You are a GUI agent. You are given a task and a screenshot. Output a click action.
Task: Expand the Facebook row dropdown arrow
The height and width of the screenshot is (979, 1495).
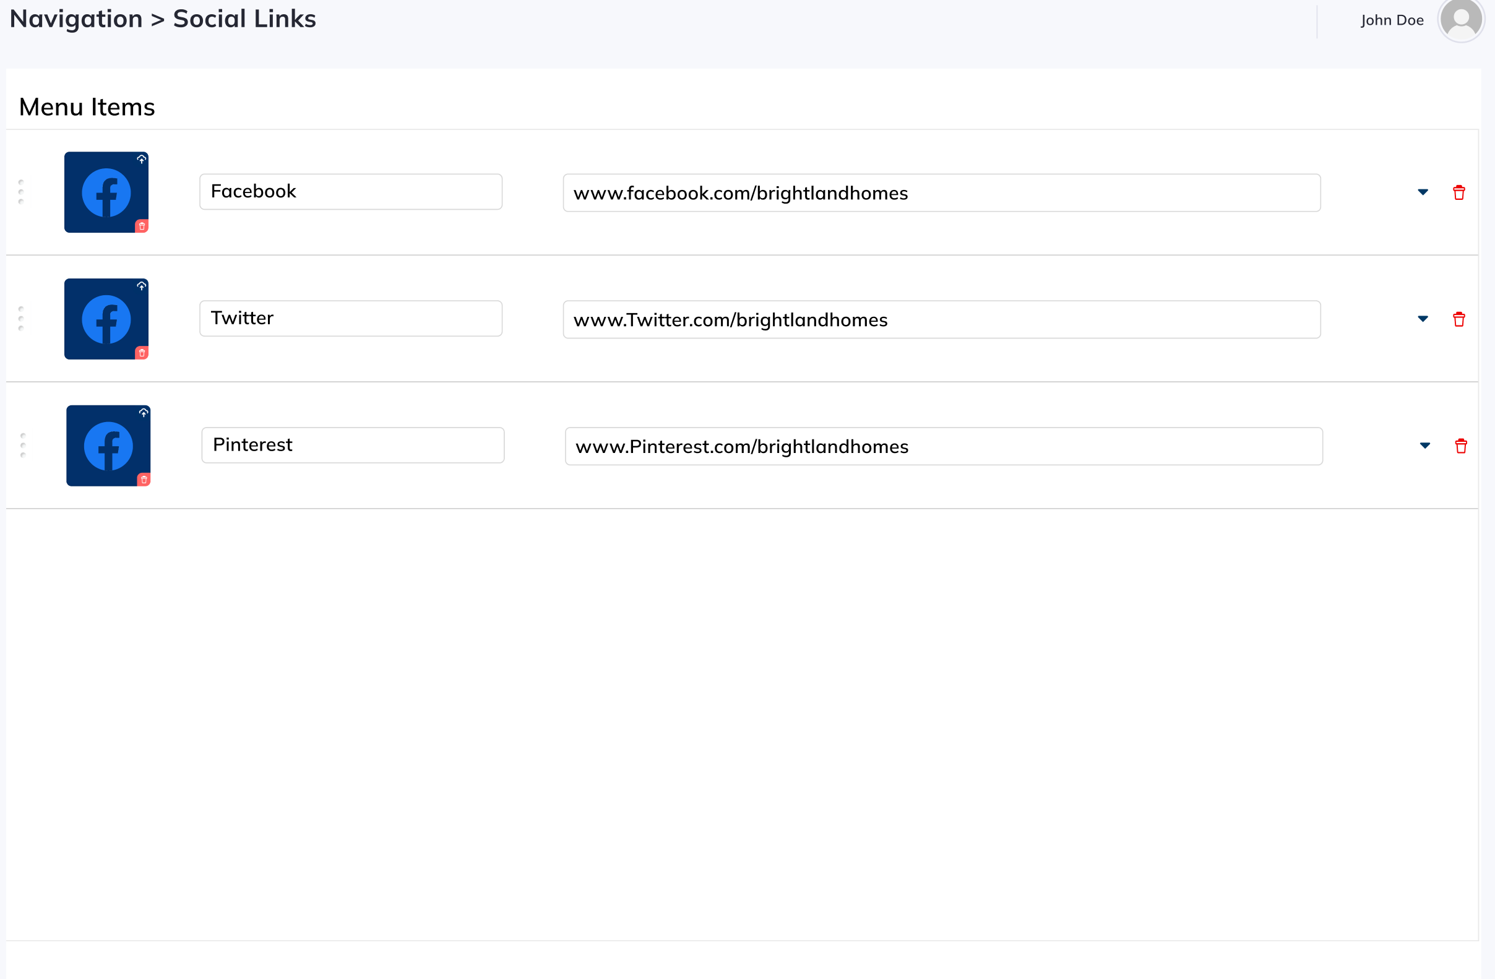click(1423, 192)
